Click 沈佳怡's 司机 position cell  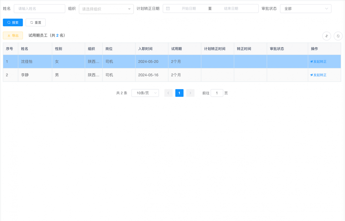tap(119, 61)
